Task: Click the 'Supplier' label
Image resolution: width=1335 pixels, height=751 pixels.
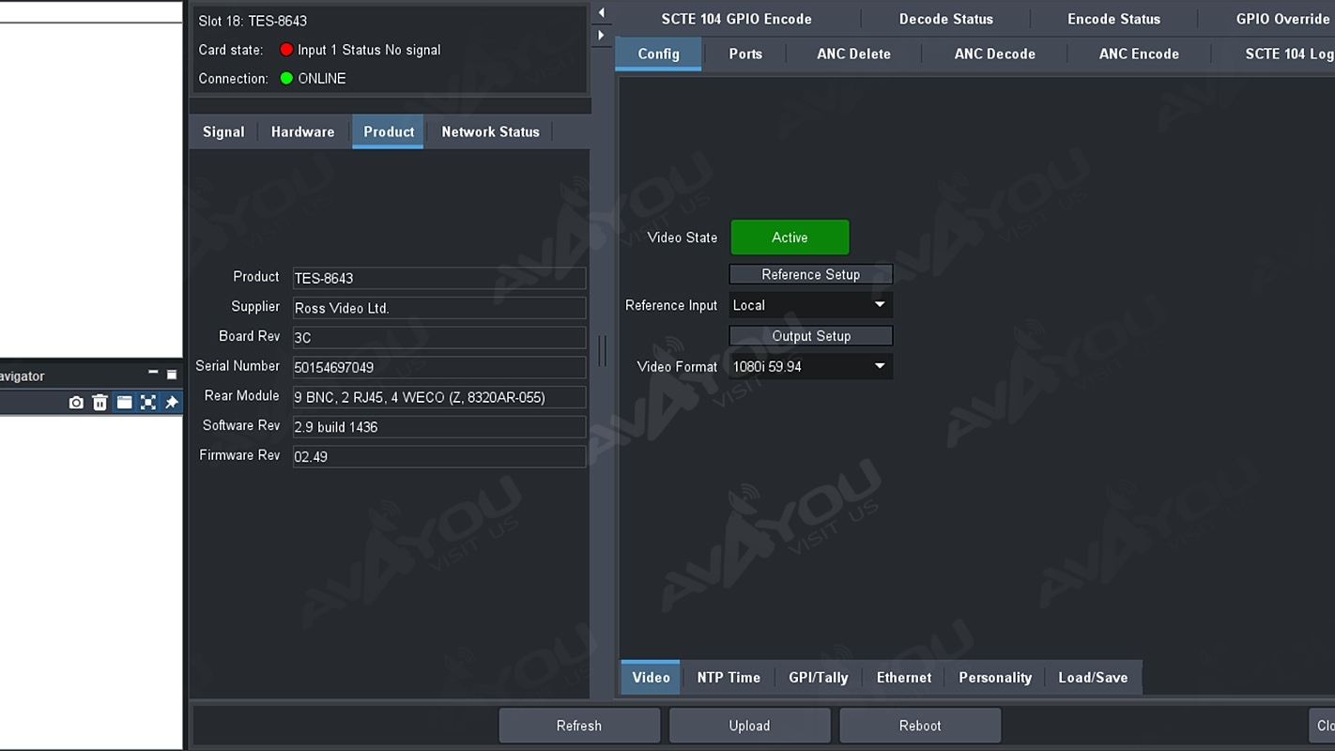Action: click(255, 306)
